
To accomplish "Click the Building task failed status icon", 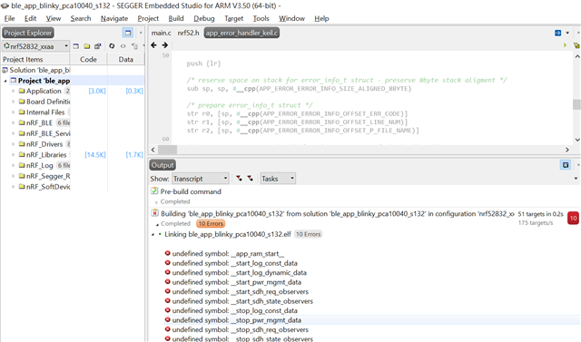I will pos(154,213).
